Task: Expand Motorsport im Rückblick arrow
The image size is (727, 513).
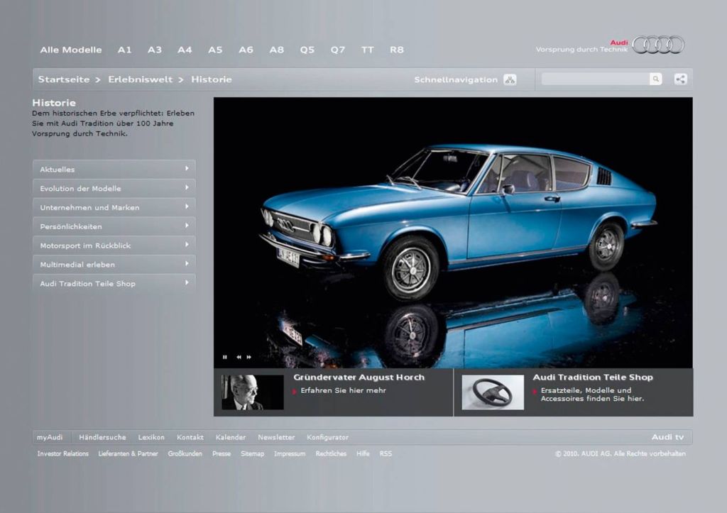Action: (x=187, y=245)
